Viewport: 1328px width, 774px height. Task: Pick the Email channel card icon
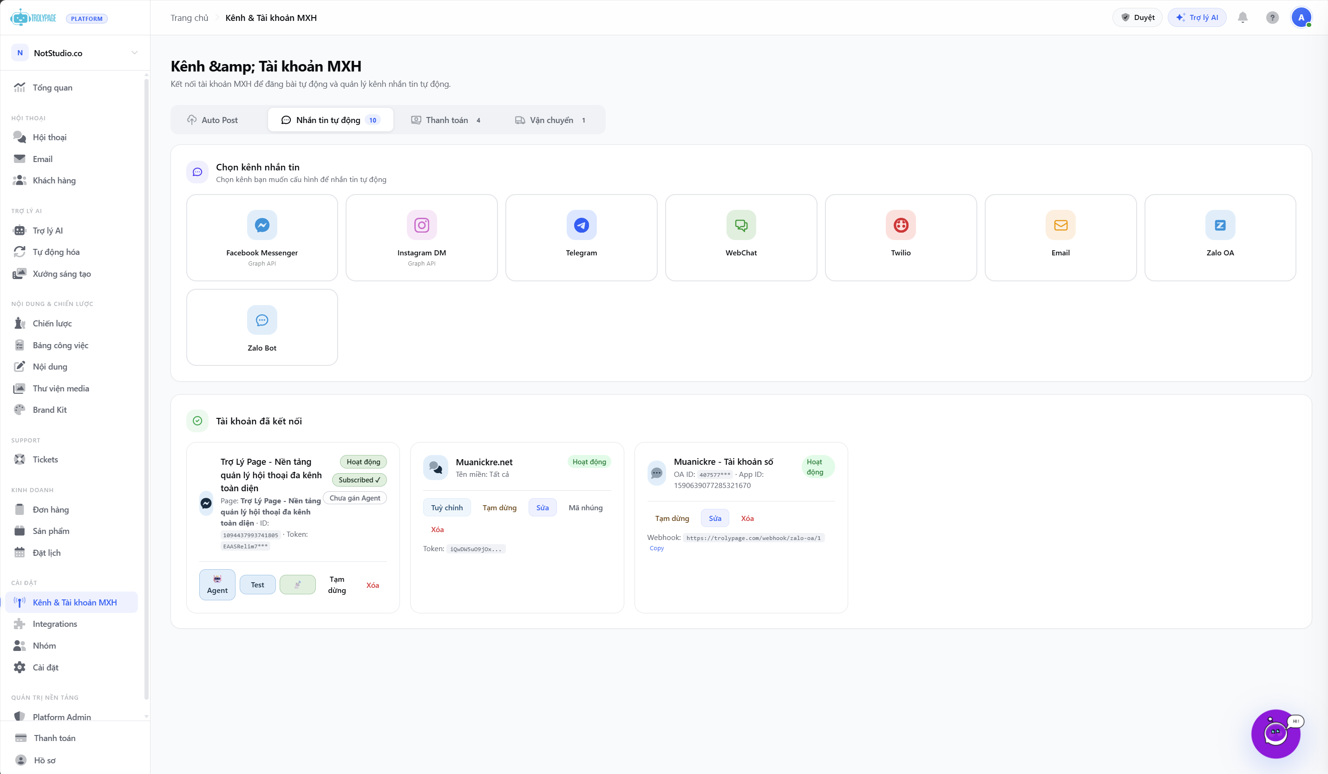tap(1060, 225)
